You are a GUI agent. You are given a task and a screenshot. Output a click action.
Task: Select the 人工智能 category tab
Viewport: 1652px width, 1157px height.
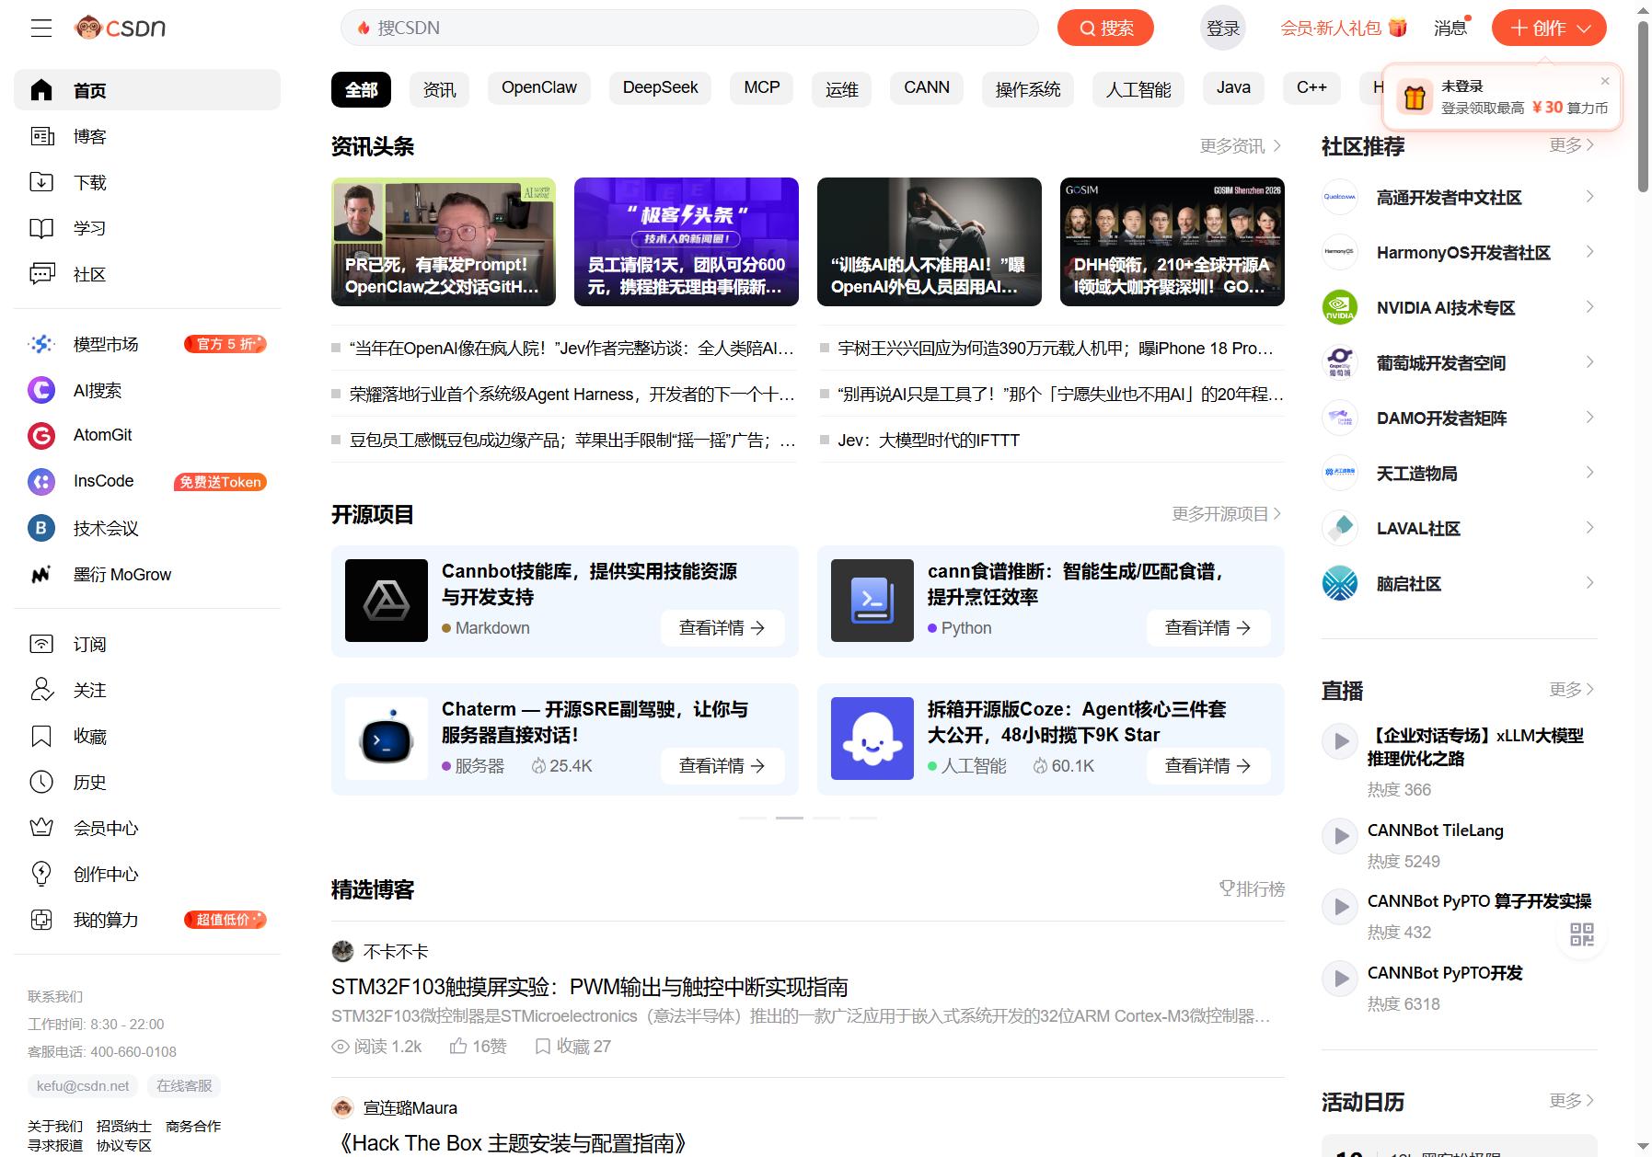point(1138,89)
